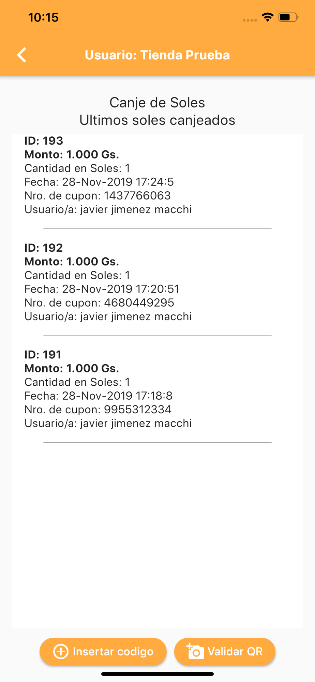
Task: Select the Validar QR button
Action: (x=225, y=651)
